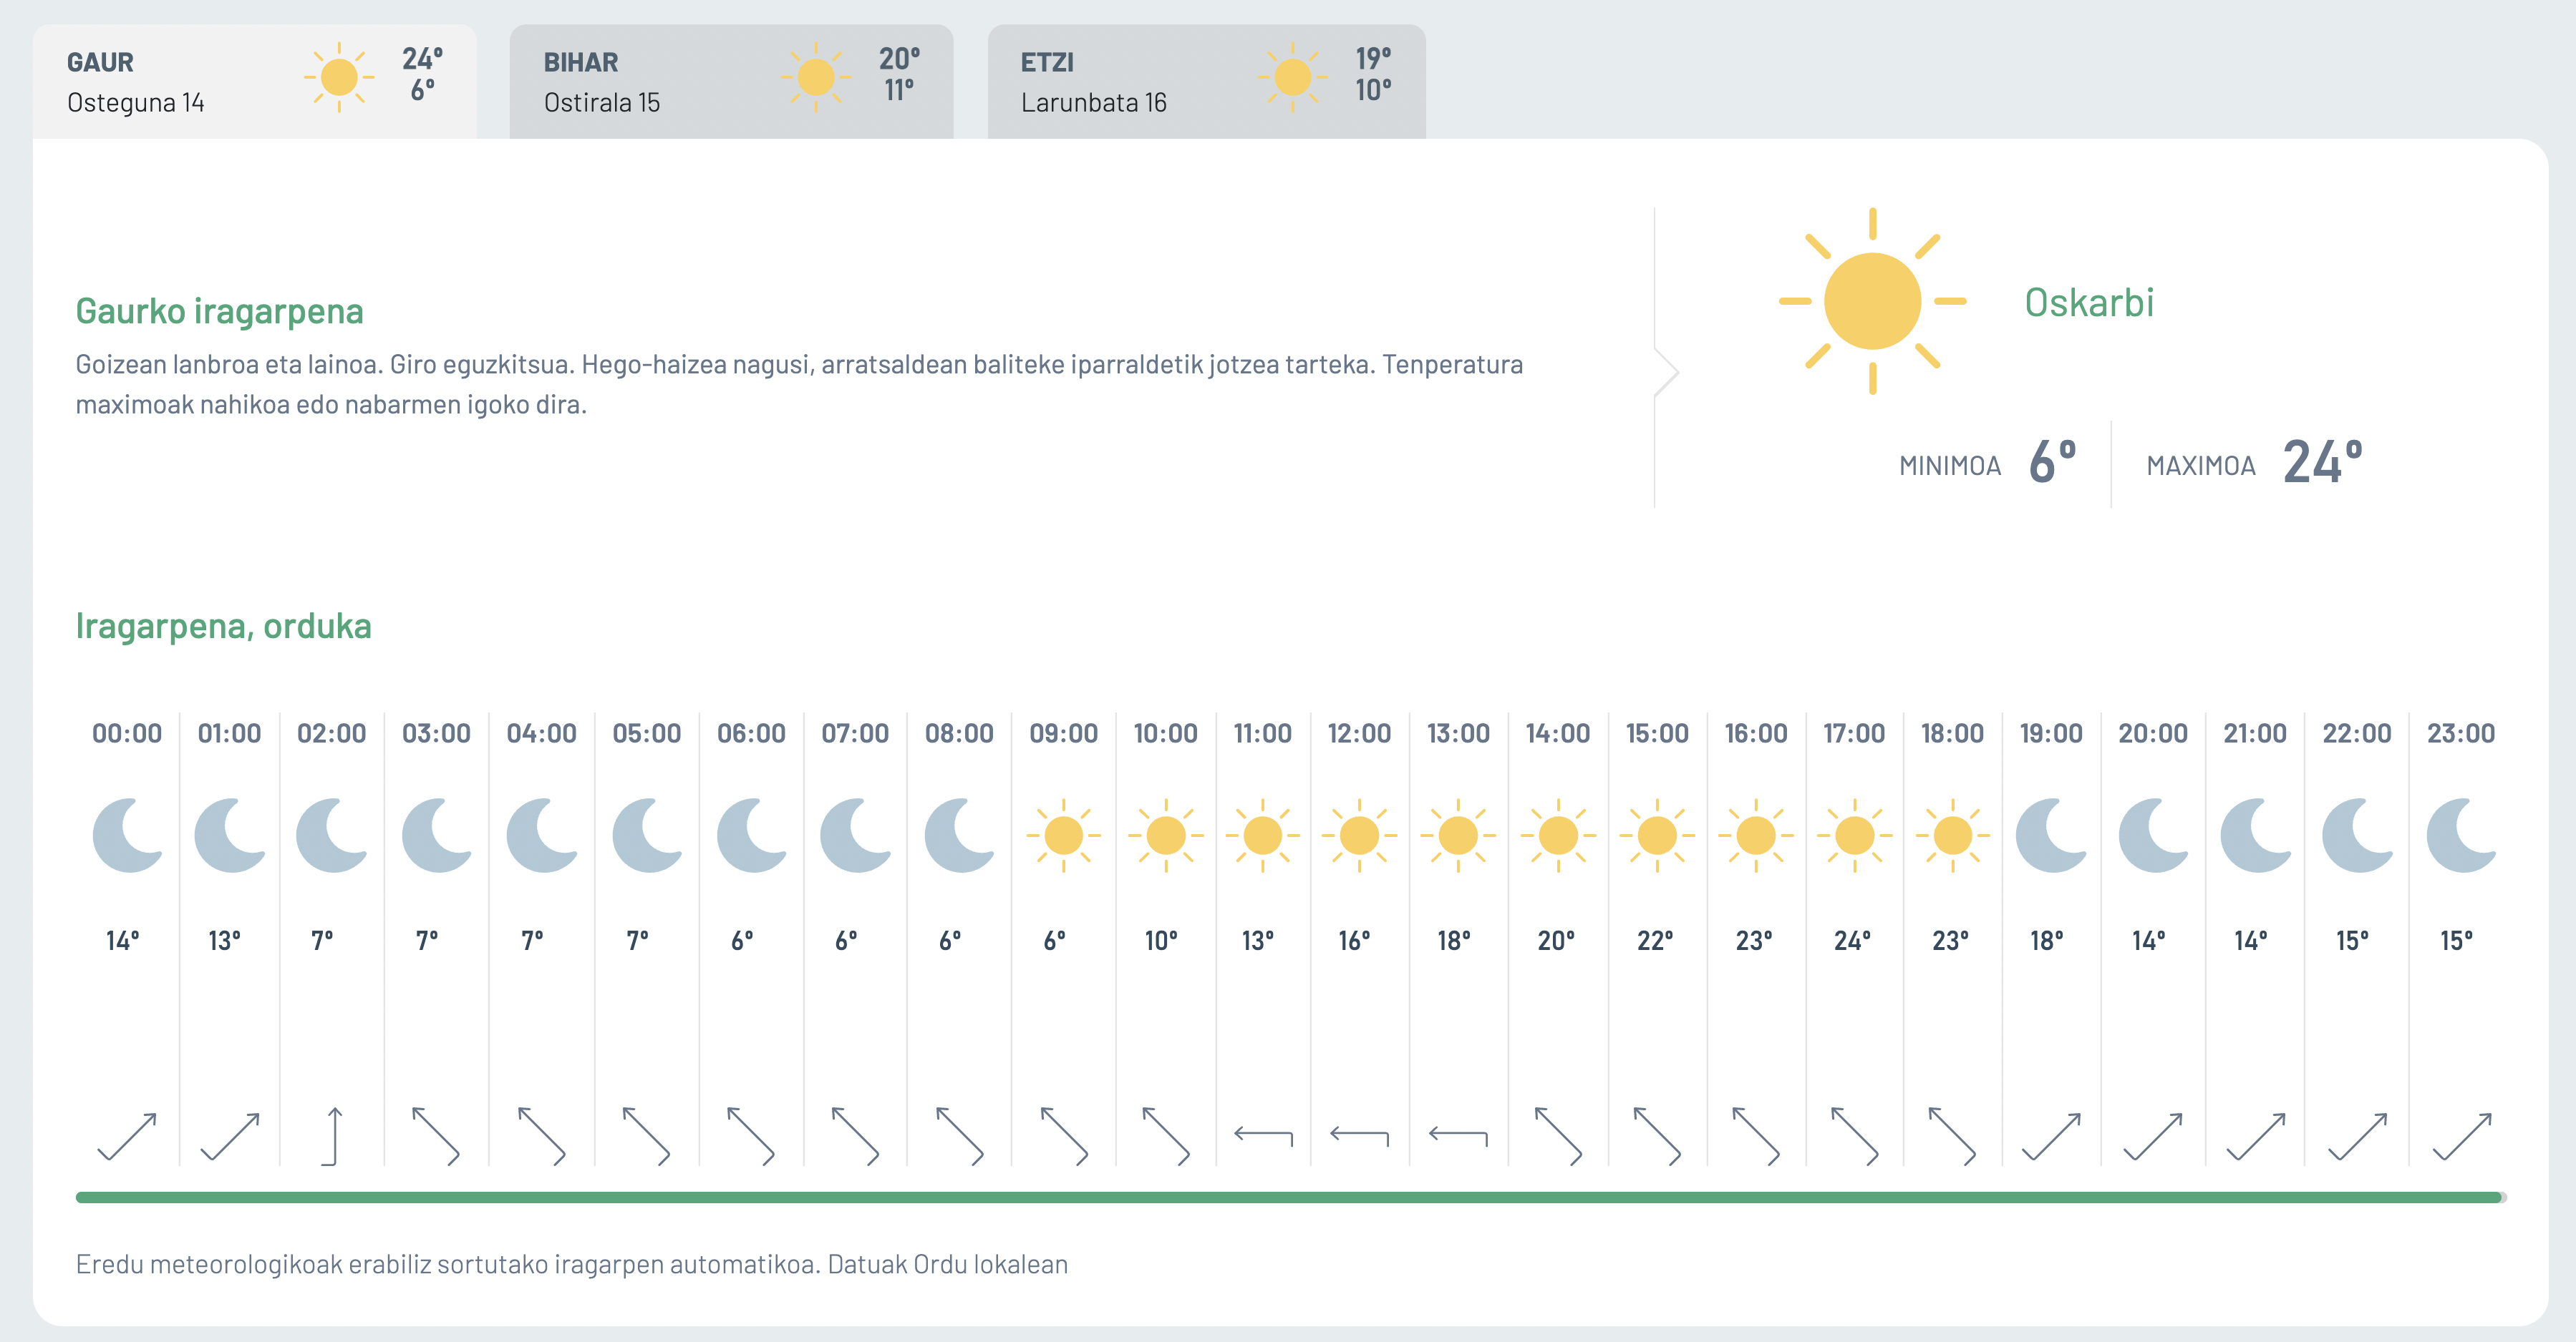Click the sun icon in the ETZI tab
The height and width of the screenshot is (1342, 2576).
click(1293, 77)
